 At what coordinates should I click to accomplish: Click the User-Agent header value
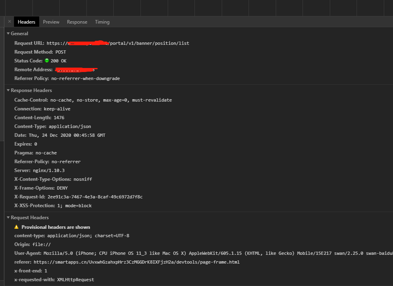(x=218, y=253)
